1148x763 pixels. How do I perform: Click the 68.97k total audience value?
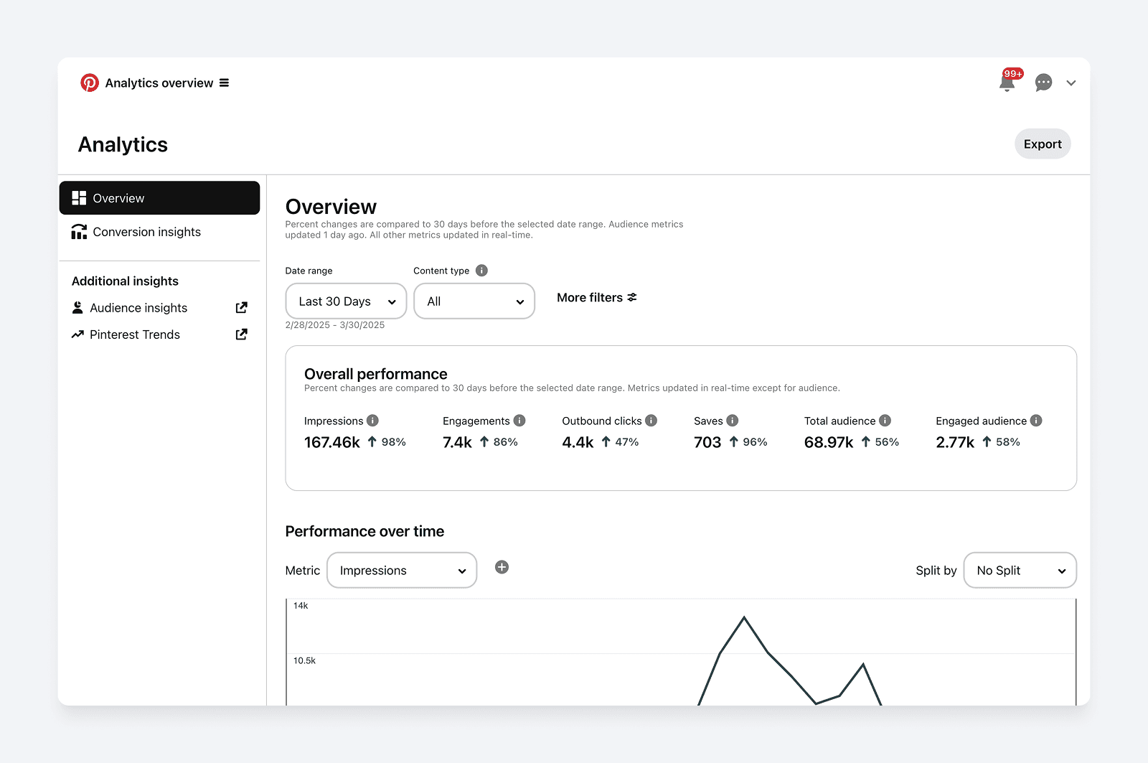pos(829,442)
